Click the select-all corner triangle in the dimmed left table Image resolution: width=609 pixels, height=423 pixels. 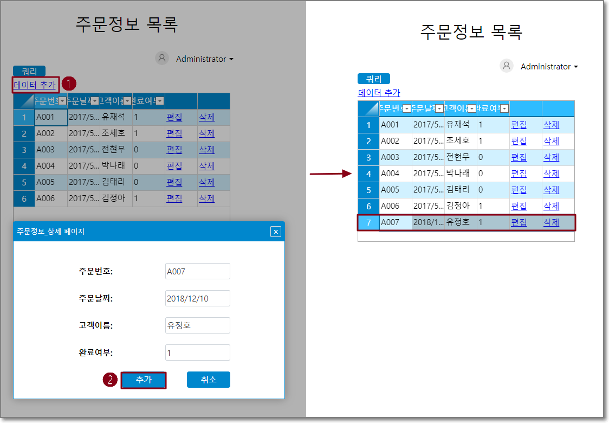24,101
